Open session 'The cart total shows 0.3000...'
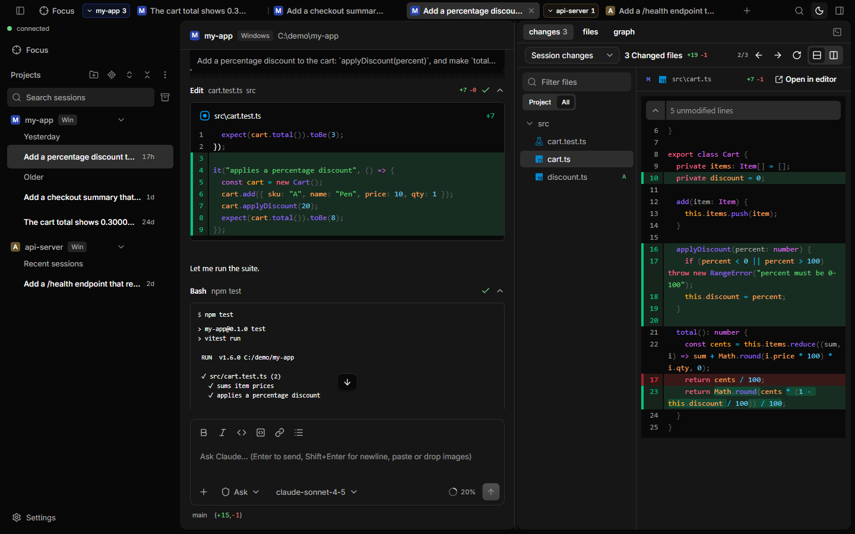The height and width of the screenshot is (534, 855). (x=90, y=222)
